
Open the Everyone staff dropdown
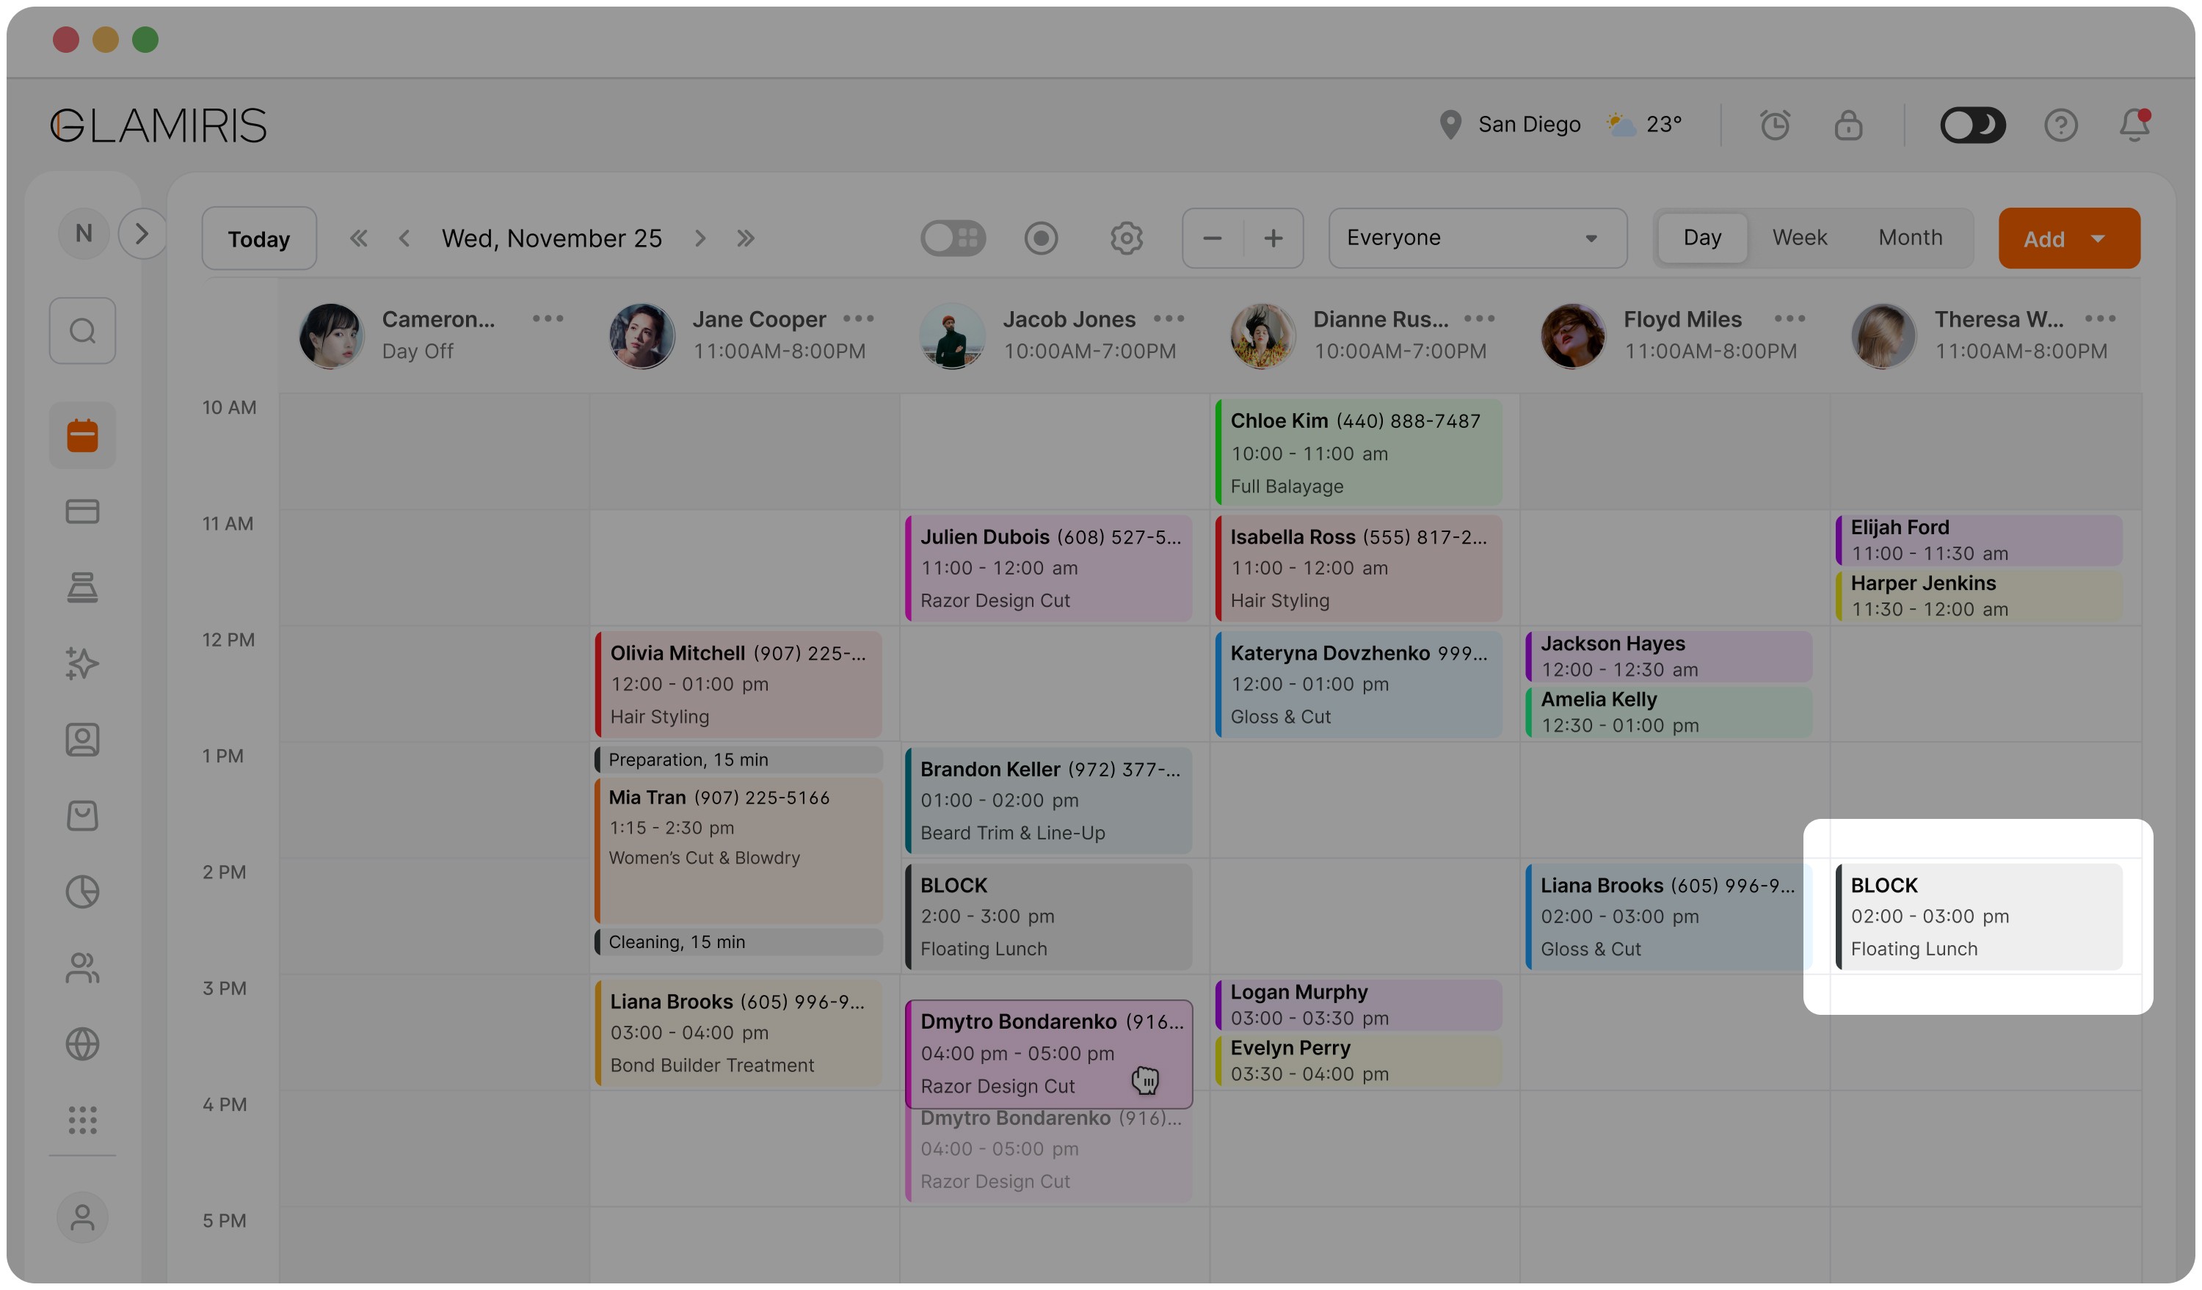1478,238
